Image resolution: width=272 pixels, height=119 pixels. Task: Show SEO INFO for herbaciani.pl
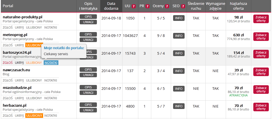pyautogui.click(x=179, y=106)
